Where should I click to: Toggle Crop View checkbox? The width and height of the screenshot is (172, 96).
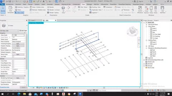coord(13,61)
